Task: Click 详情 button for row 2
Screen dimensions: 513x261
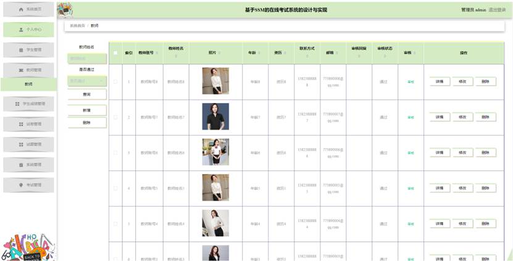Action: [440, 117]
